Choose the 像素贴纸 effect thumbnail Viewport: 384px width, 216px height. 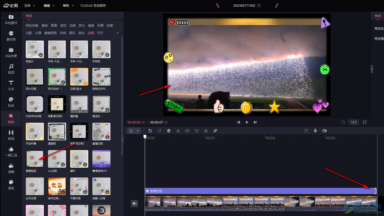coord(35,159)
